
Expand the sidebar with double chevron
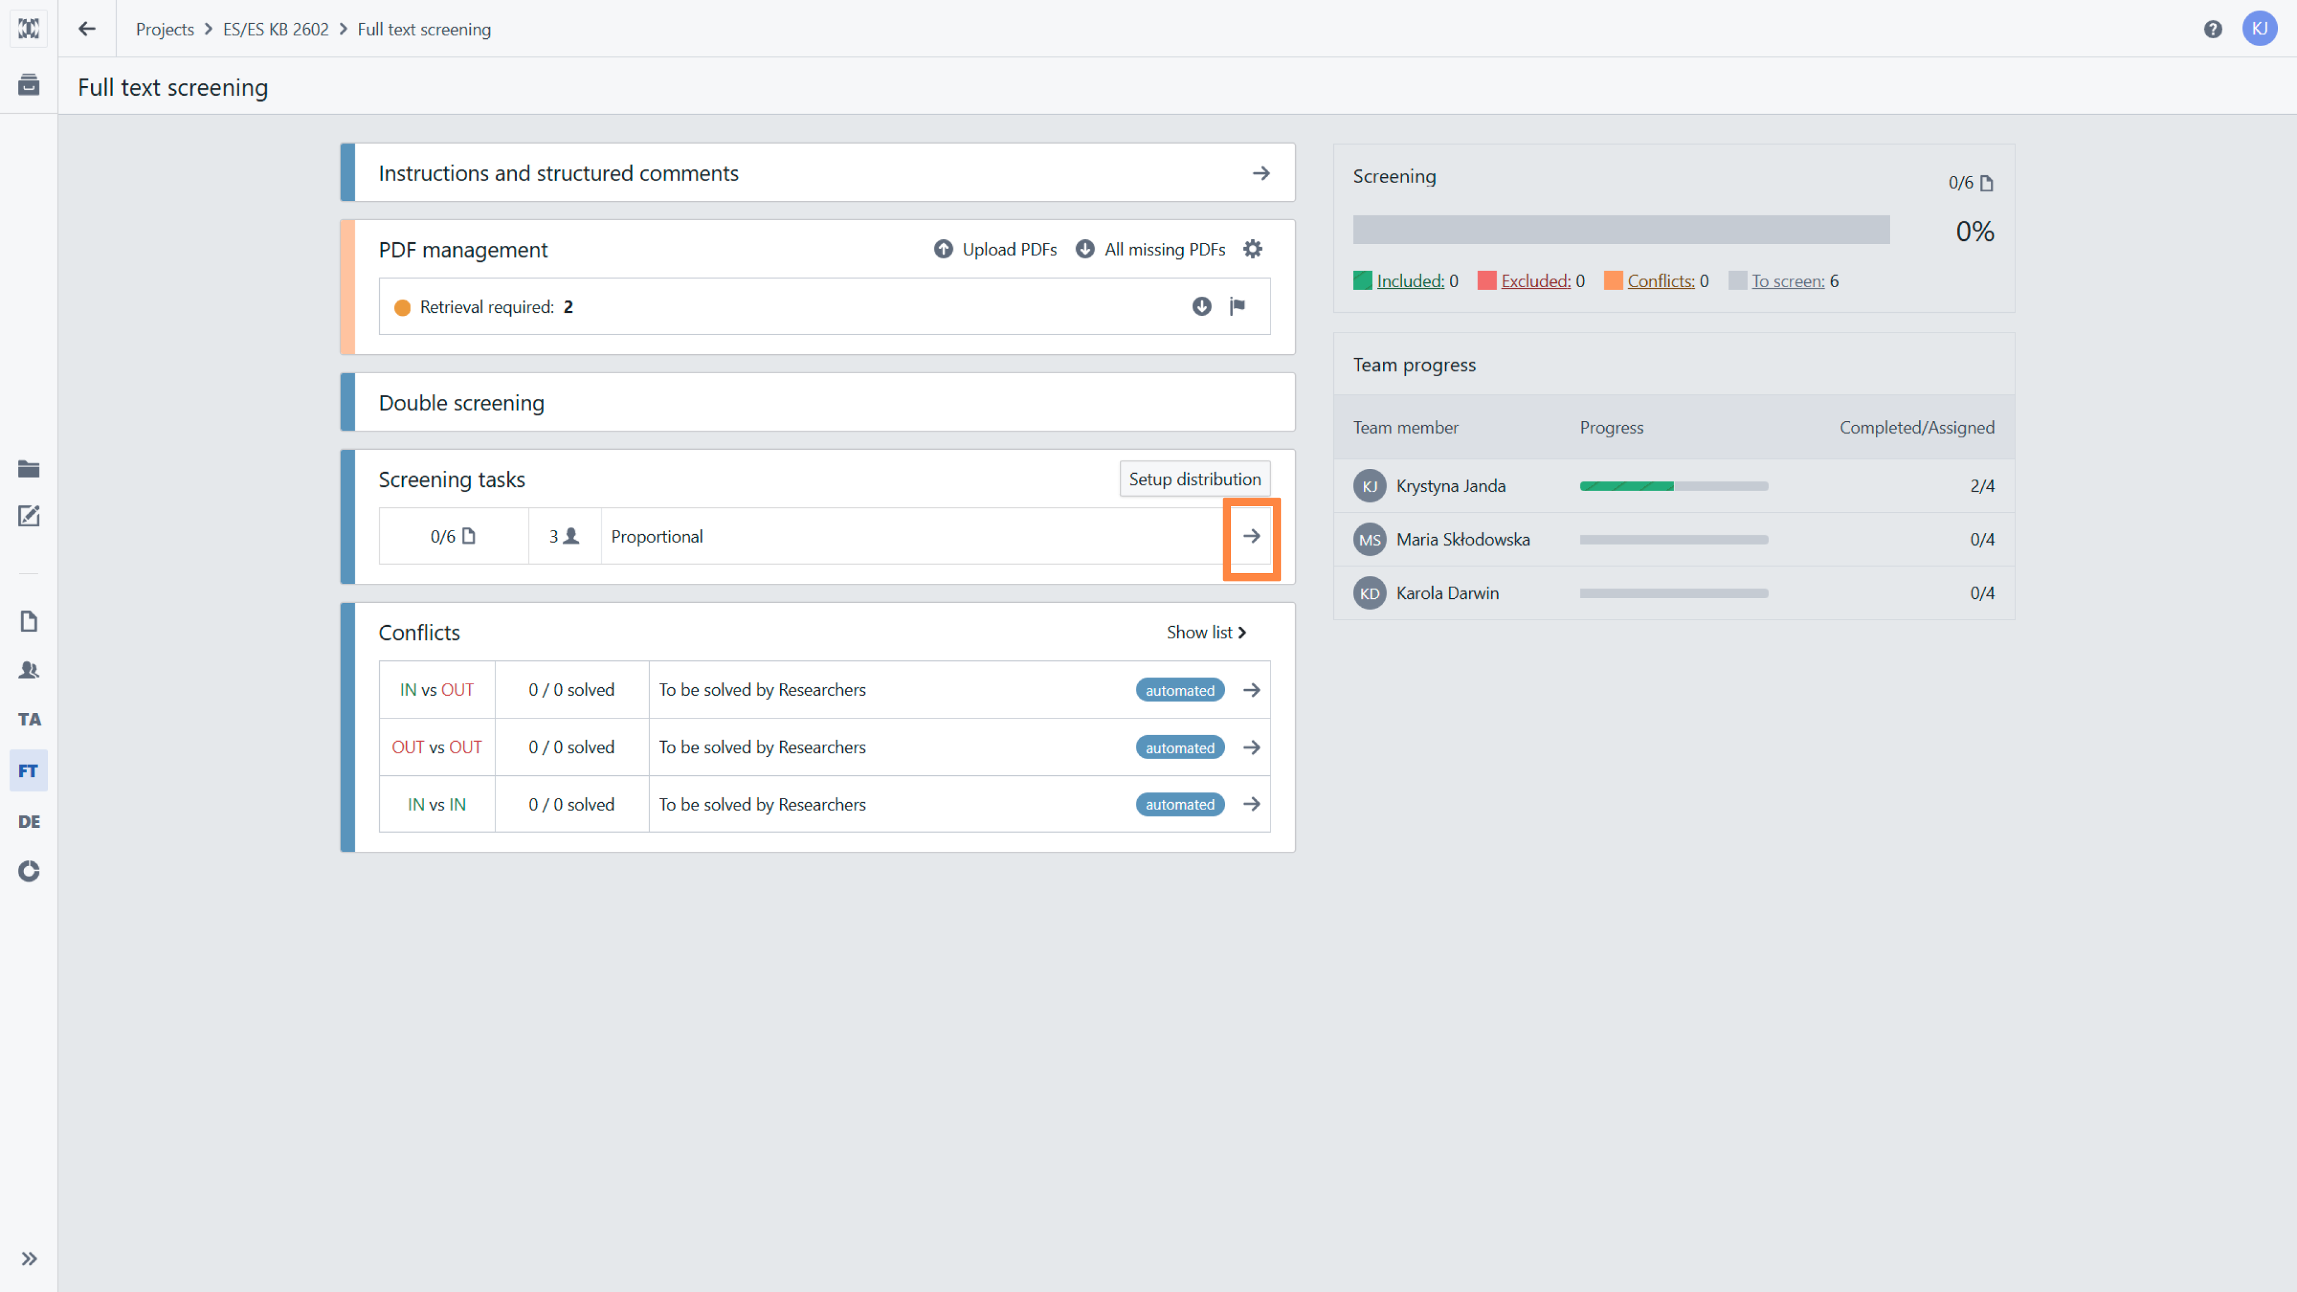pos(29,1259)
